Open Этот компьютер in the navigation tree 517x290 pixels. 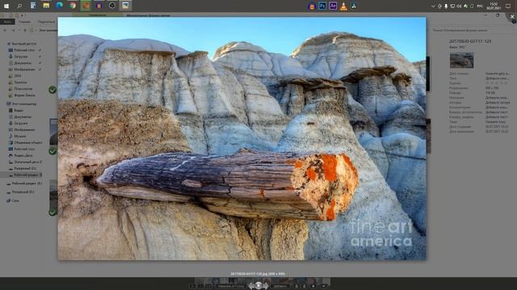coord(22,104)
